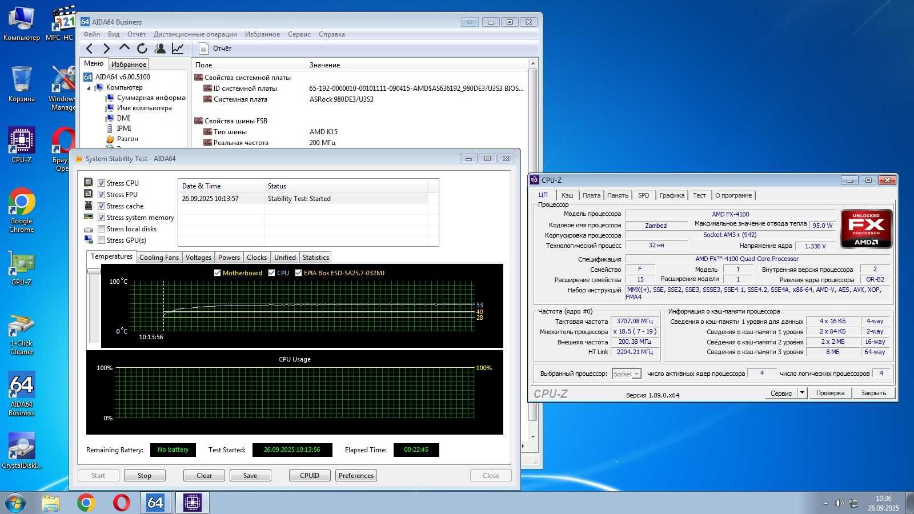Click the AMD FX processor logo
The width and height of the screenshot is (914, 514).
[866, 228]
